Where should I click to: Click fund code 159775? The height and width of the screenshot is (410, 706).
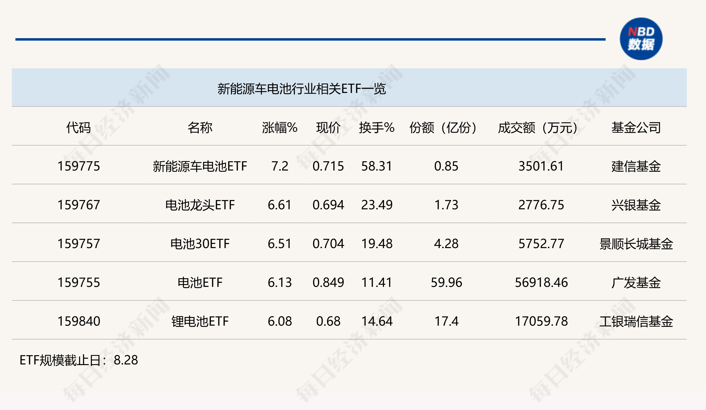[79, 166]
